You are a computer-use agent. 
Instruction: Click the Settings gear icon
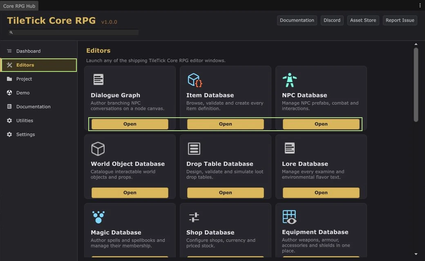[x=9, y=134]
